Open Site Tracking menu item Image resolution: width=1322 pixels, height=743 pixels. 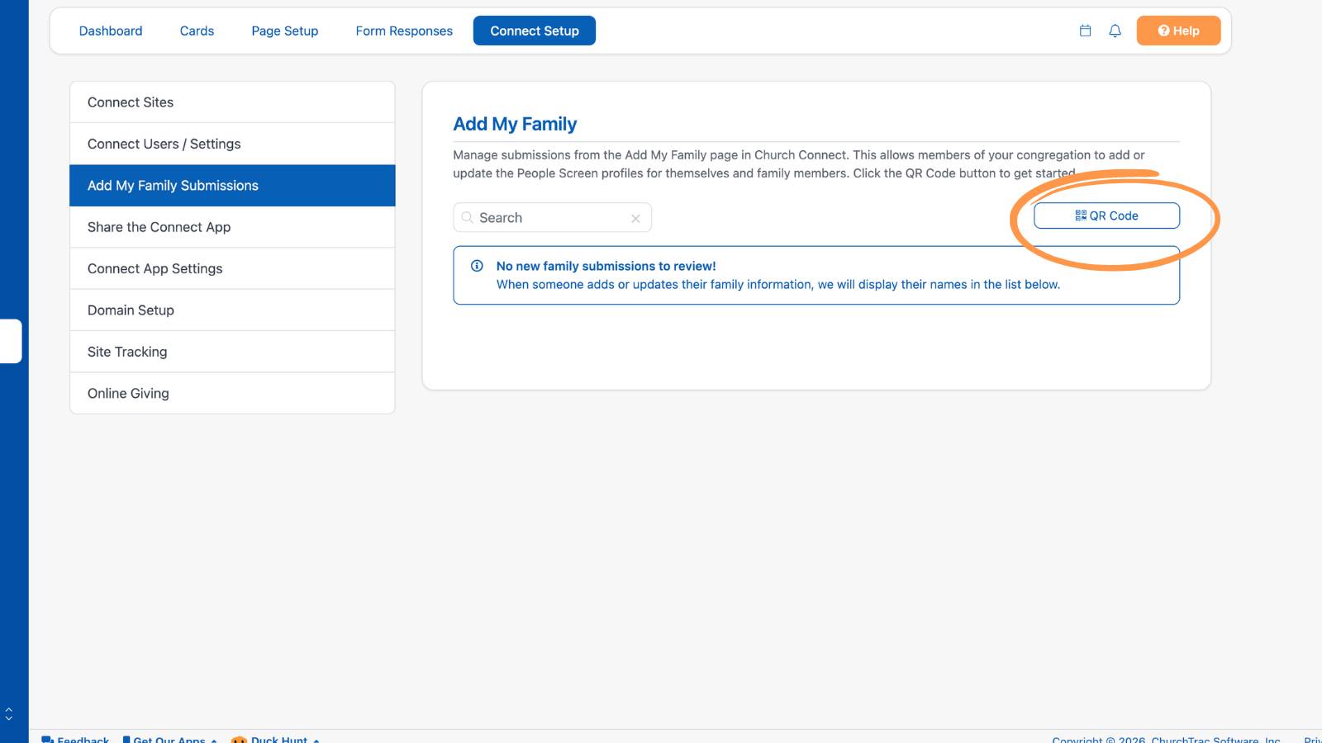click(232, 352)
